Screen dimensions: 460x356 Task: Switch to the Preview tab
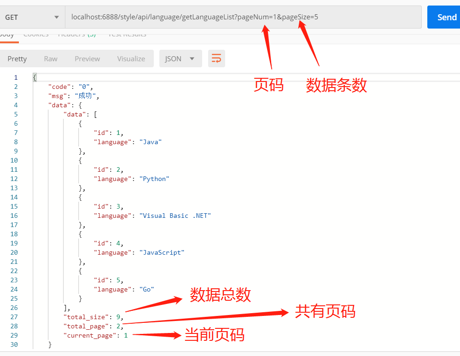(87, 58)
